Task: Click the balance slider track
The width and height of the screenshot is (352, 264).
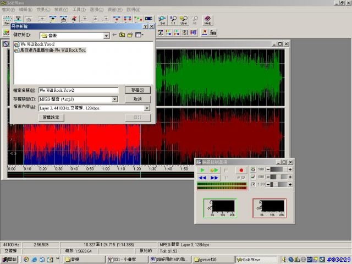Action: [x=279, y=177]
